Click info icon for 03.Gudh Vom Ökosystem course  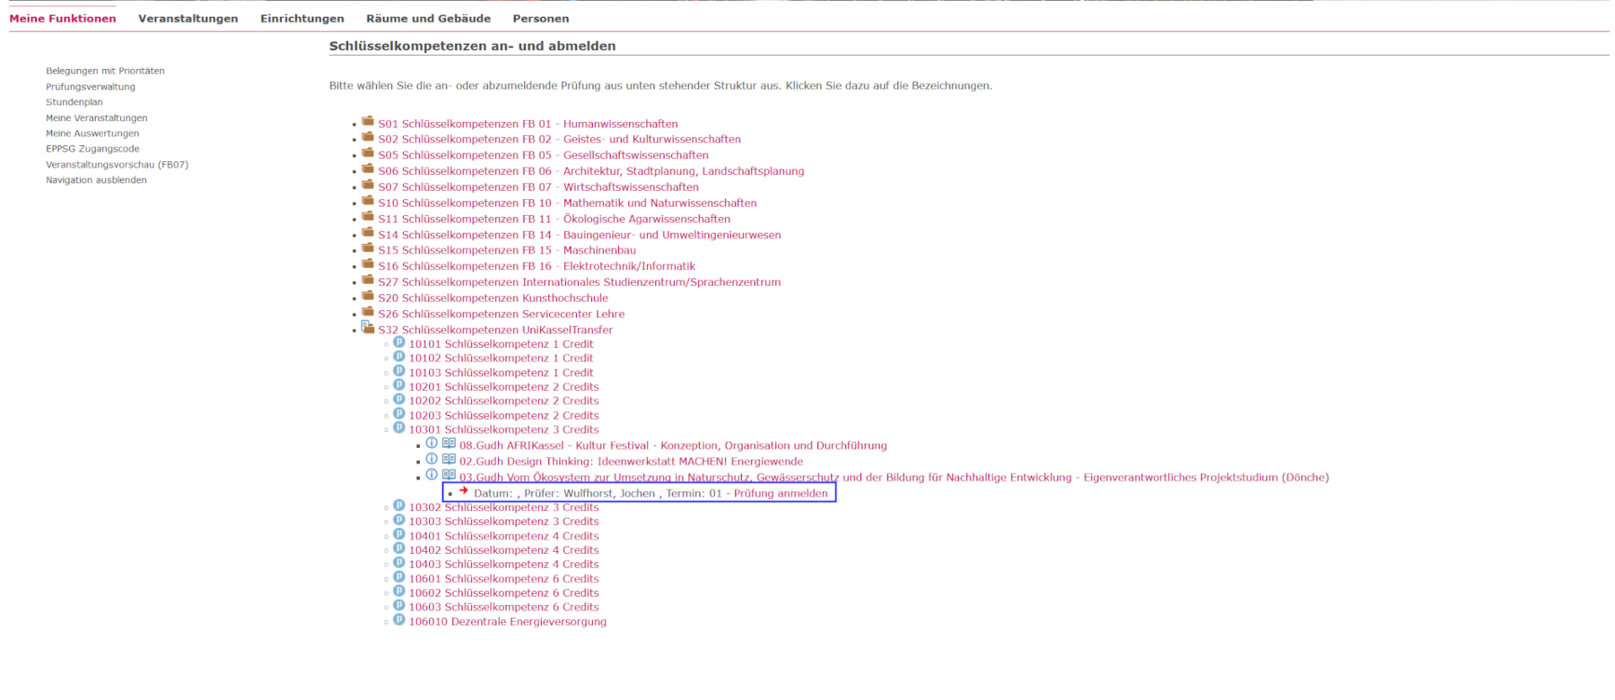click(x=432, y=475)
